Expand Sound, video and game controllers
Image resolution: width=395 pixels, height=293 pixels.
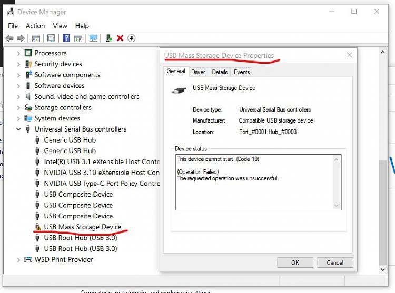click(18, 97)
